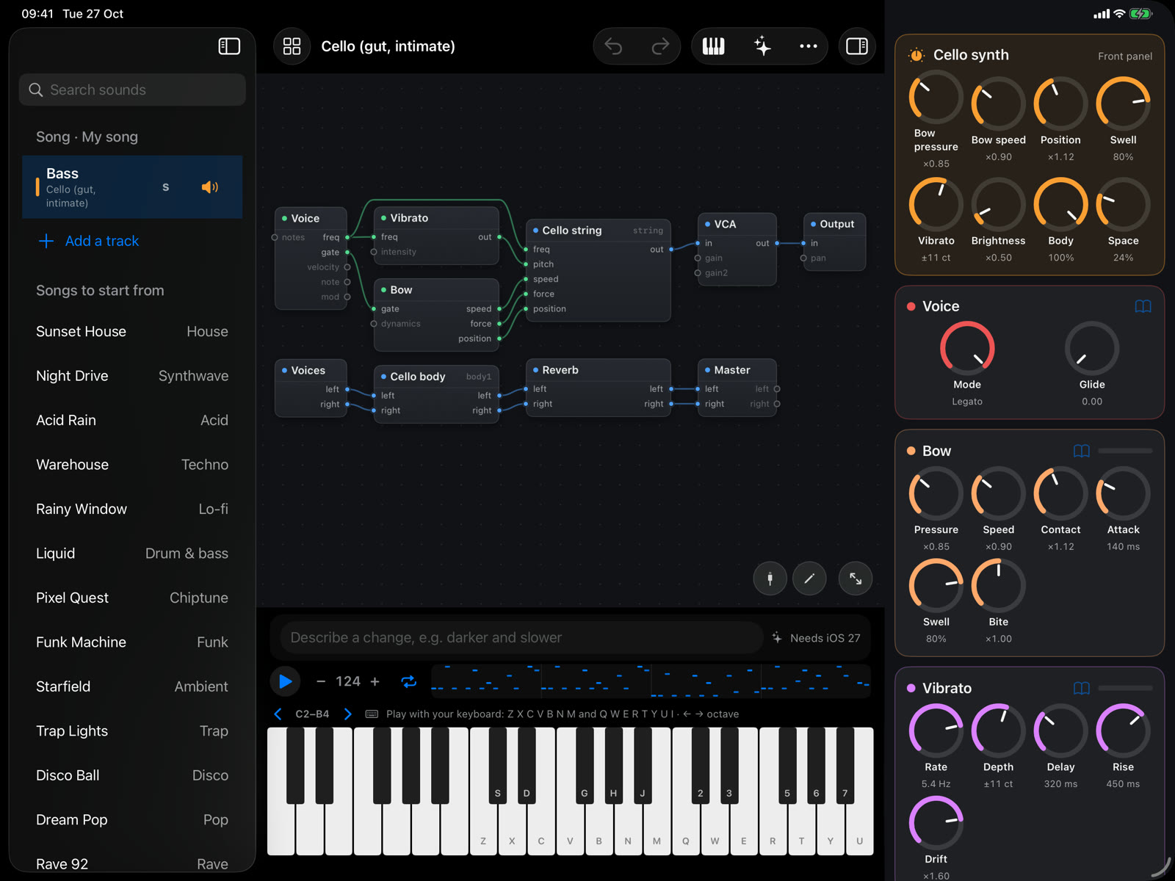1175x881 pixels.
Task: Open the grid view browser icon
Action: [292, 46]
